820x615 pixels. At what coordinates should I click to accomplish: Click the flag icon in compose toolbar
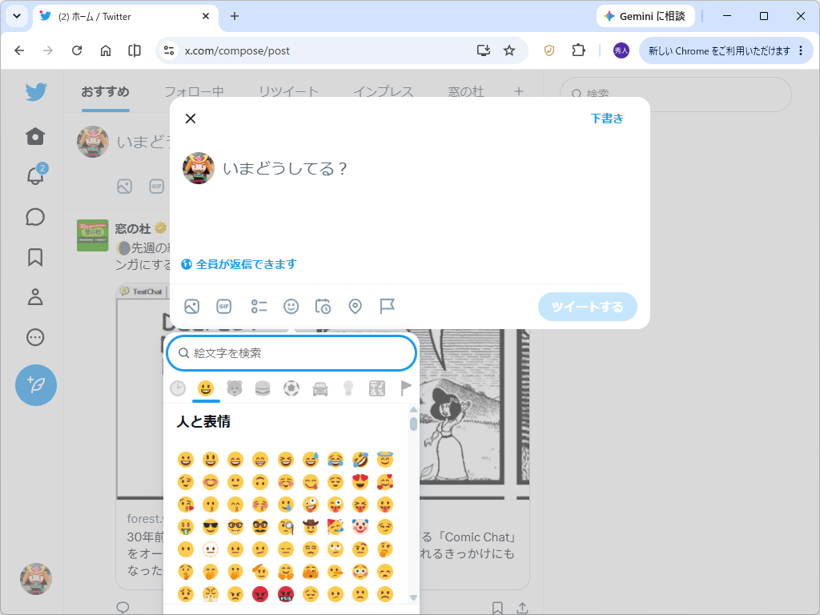[x=387, y=307]
